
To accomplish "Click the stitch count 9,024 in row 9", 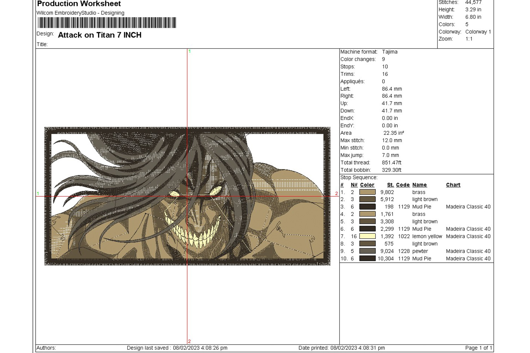I will tap(387, 251).
